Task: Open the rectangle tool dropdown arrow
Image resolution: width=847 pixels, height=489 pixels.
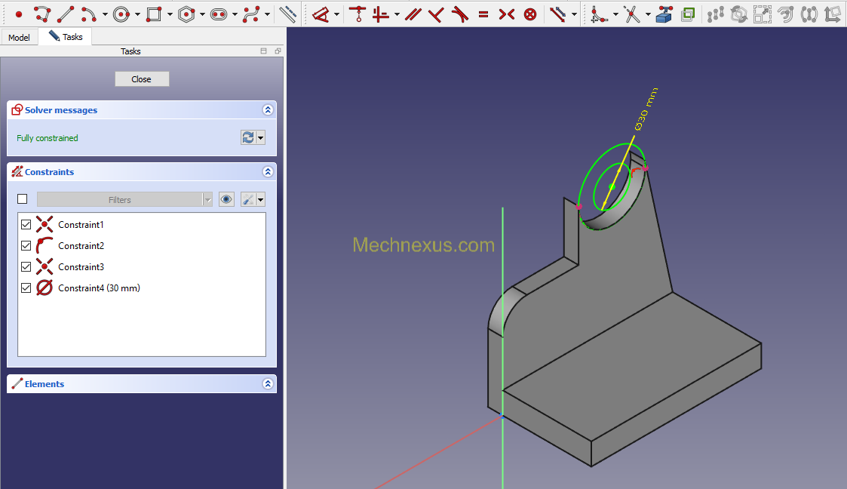Action: [x=170, y=14]
